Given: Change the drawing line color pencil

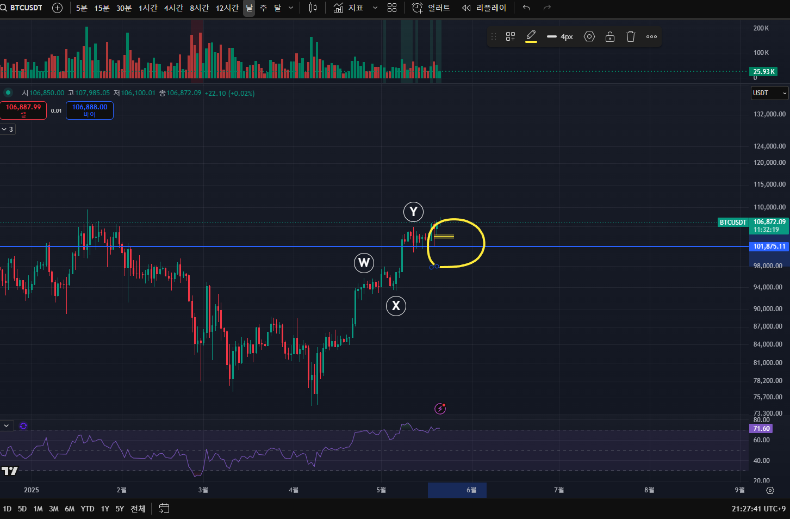Looking at the screenshot, I should [x=531, y=36].
